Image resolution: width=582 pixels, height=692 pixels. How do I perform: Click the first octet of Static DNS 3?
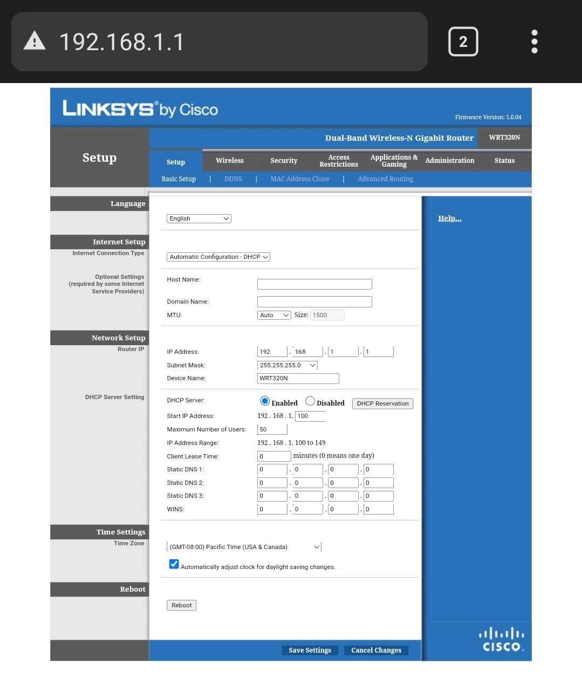point(272,496)
